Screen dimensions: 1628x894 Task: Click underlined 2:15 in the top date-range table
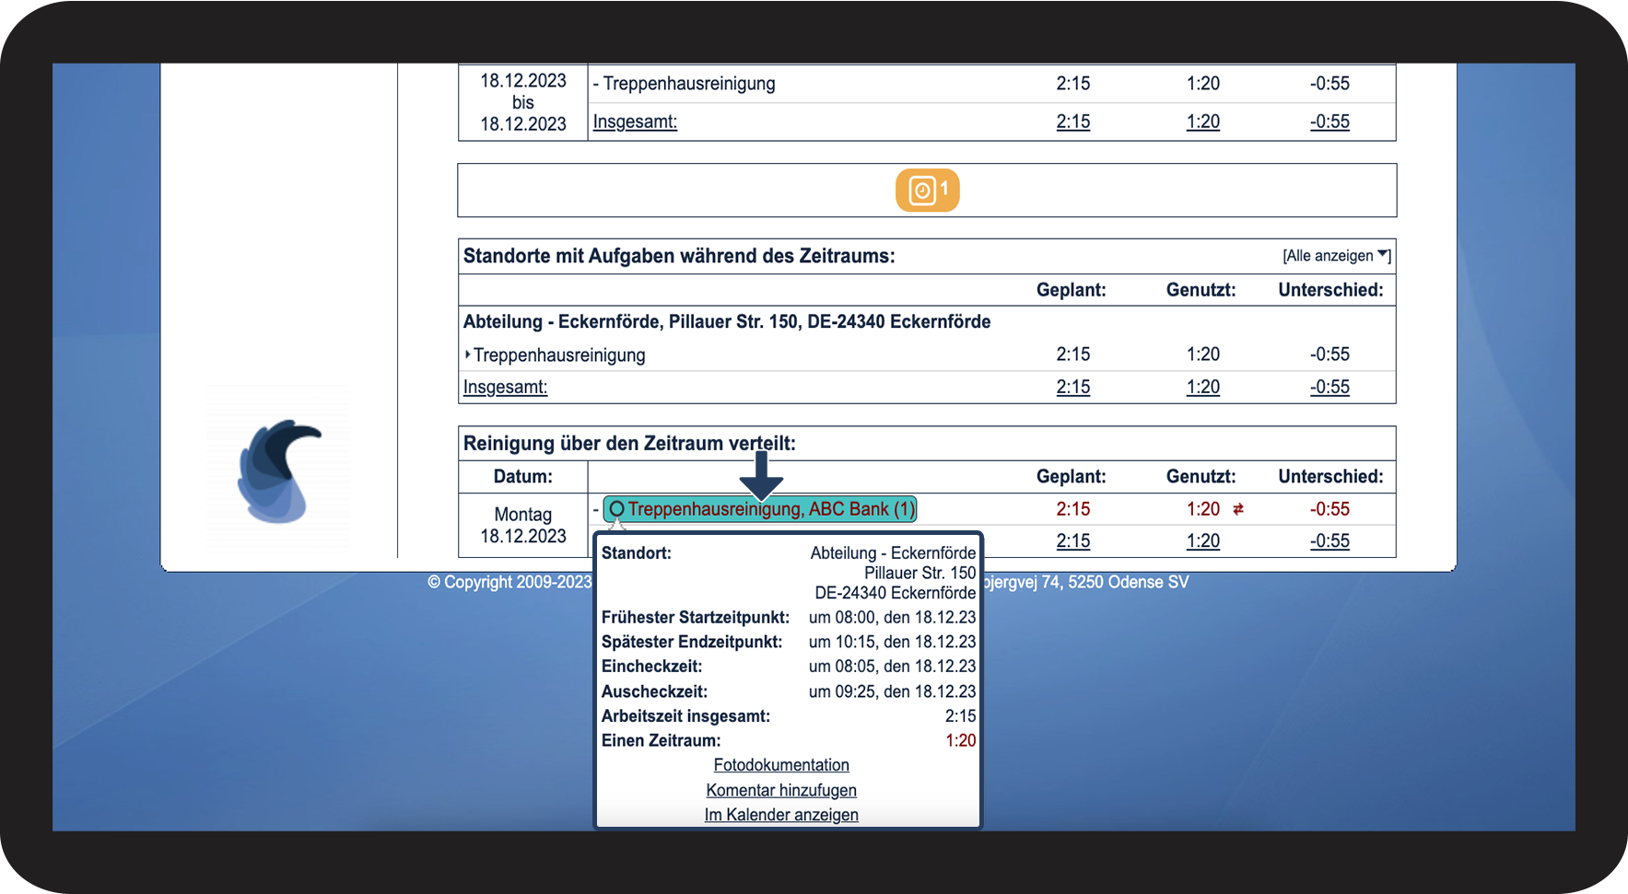(x=1072, y=122)
